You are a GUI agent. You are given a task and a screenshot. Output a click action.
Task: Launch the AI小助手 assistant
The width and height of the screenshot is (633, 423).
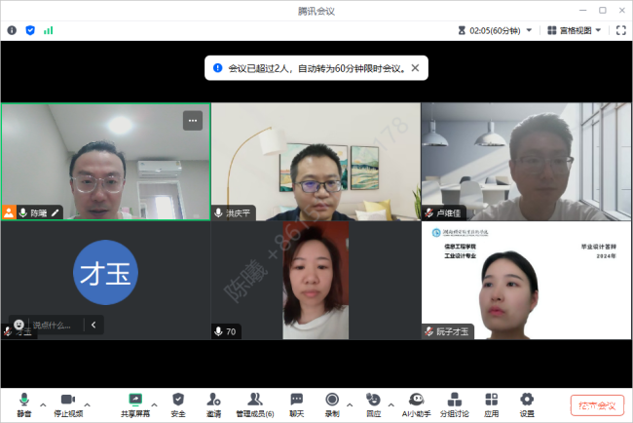point(416,404)
